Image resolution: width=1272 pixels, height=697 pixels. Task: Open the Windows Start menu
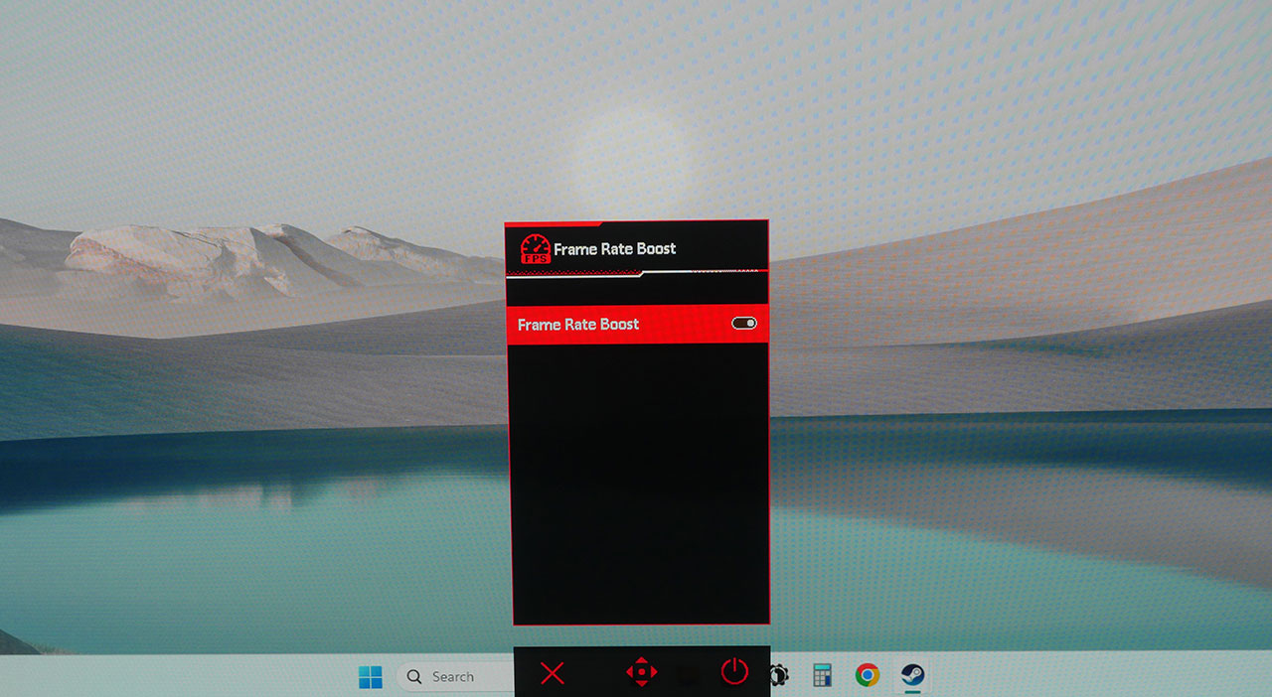click(x=371, y=677)
